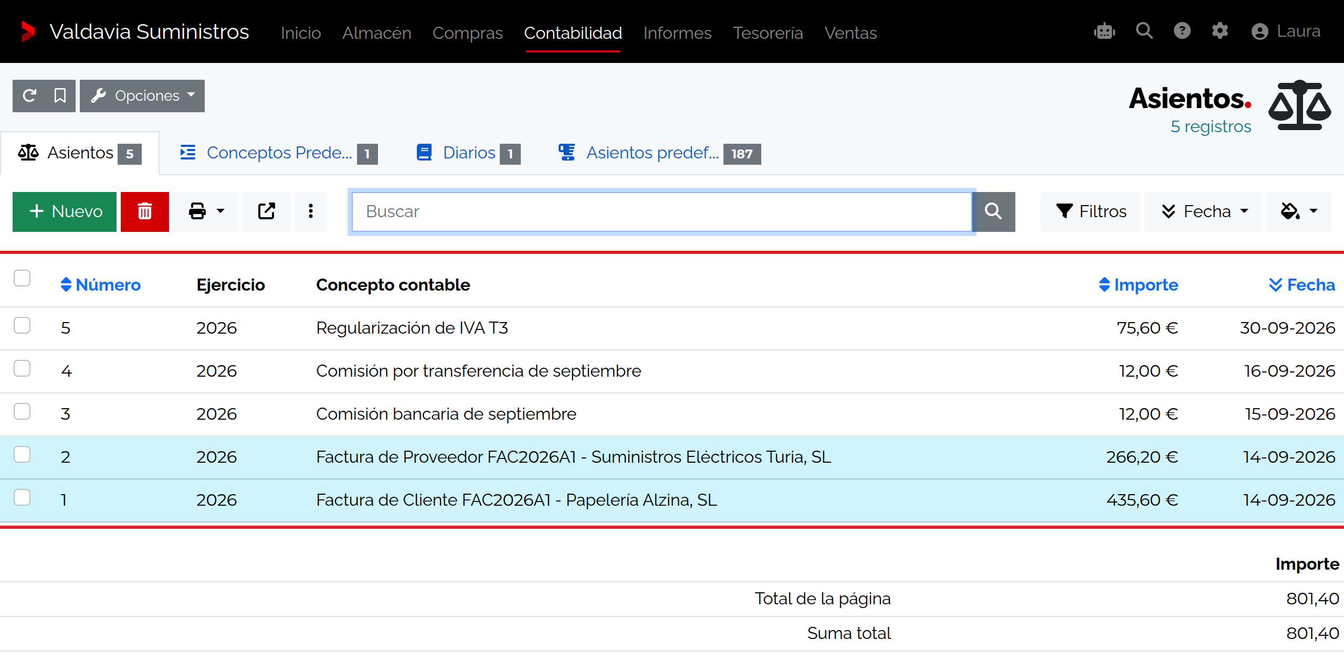Open the Filtros button
The width and height of the screenshot is (1344, 661).
pyautogui.click(x=1090, y=211)
